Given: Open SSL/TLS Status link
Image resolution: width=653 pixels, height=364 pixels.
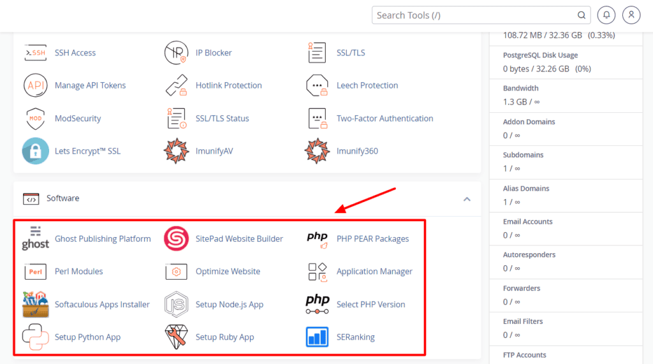Looking at the screenshot, I should coord(223,119).
